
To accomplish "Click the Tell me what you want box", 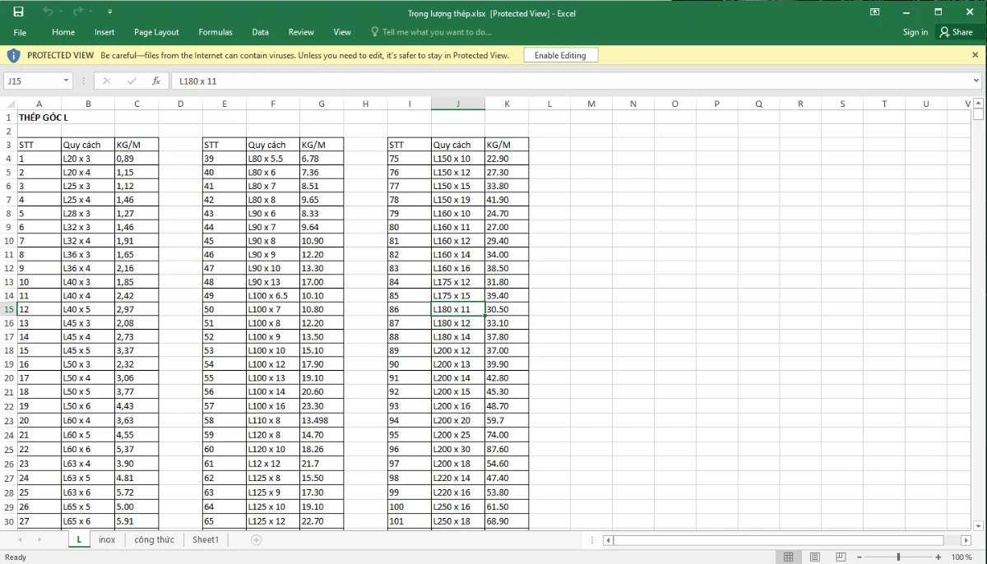I will tap(431, 32).
